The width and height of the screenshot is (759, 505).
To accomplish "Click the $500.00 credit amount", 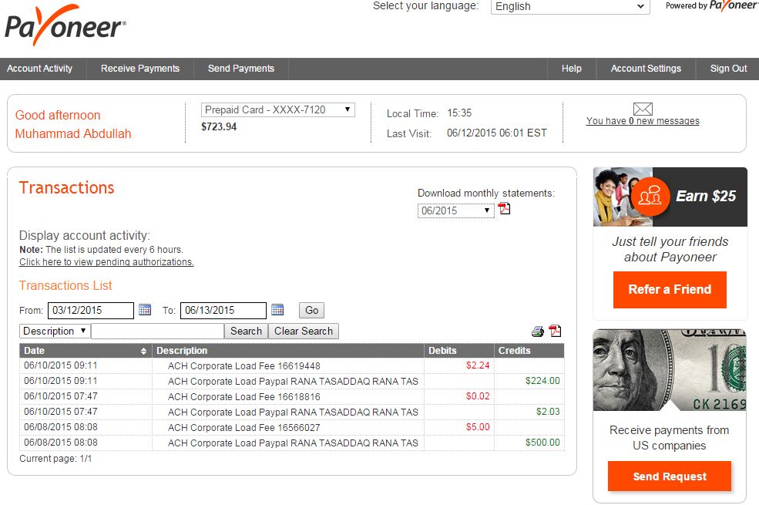I will (542, 443).
